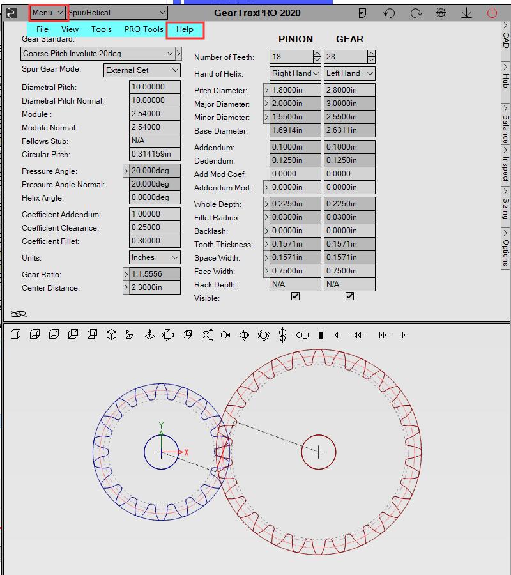Click the GearTrax logo icon at top-left
This screenshot has height=575, width=511.
click(11, 13)
